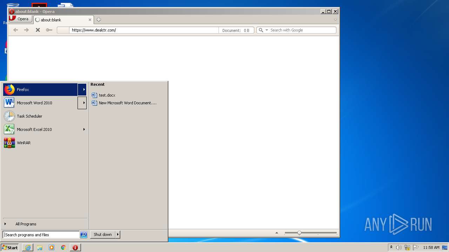Open Action Center flag icon
Screen dimensions: 449x252
click(416, 247)
